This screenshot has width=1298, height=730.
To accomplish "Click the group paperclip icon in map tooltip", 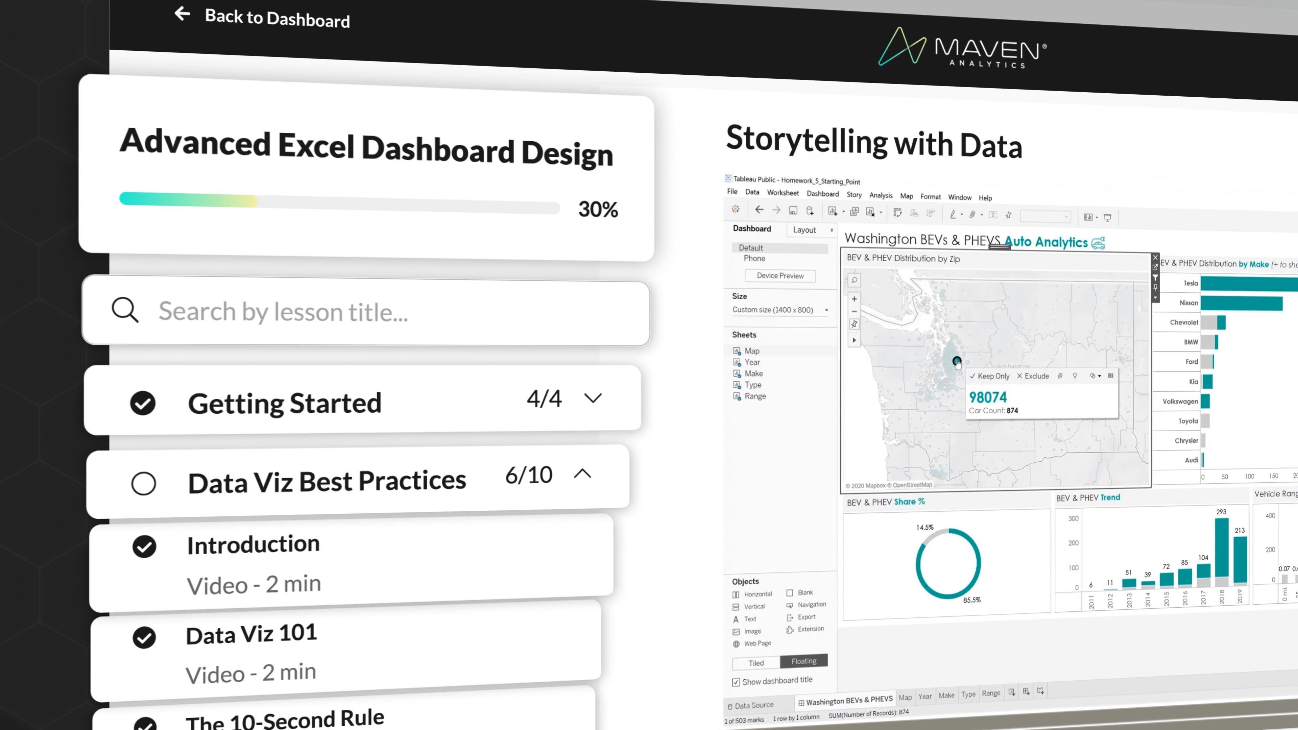I will click(1060, 376).
